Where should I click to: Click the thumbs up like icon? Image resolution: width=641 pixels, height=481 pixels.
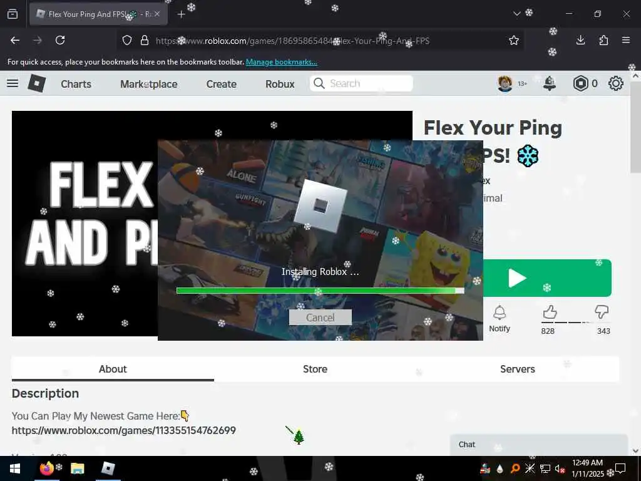click(550, 312)
